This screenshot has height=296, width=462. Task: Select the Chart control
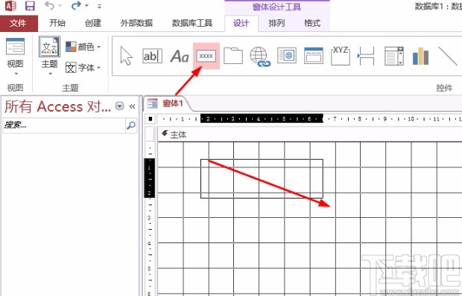click(x=421, y=56)
